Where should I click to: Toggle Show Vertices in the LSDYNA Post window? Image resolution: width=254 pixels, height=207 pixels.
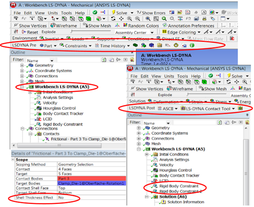pyautogui.click(x=147, y=89)
